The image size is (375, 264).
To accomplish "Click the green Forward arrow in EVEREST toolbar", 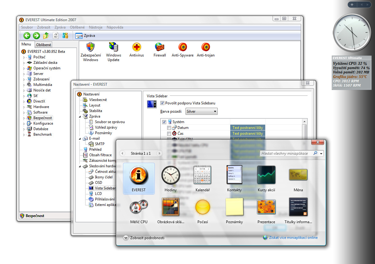I will [36, 36].
